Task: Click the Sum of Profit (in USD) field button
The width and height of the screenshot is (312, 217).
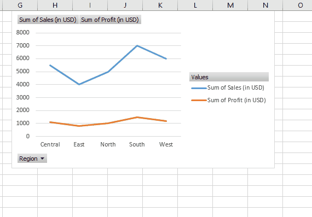Action: pos(110,20)
